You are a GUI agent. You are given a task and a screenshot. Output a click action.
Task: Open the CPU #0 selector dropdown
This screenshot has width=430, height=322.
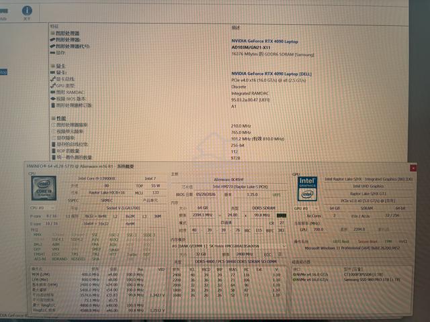43,208
